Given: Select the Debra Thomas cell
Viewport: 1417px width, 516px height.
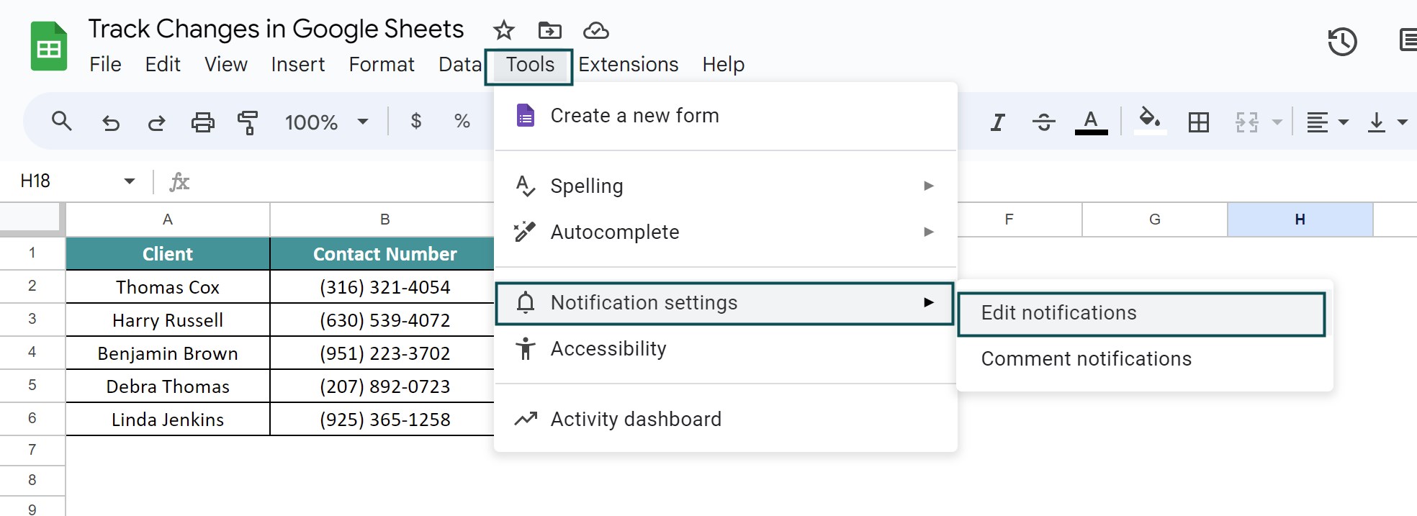Looking at the screenshot, I should pos(168,386).
